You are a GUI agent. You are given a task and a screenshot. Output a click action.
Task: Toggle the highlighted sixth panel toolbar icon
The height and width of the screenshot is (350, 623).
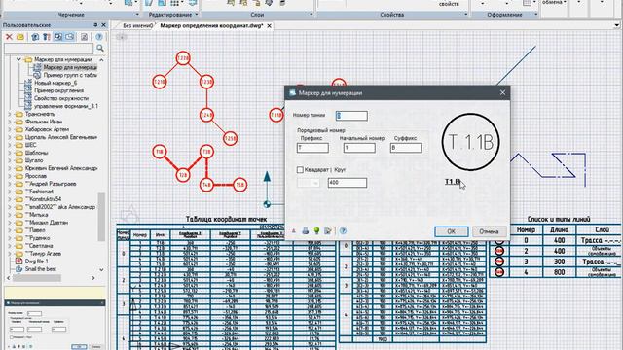pos(69,37)
